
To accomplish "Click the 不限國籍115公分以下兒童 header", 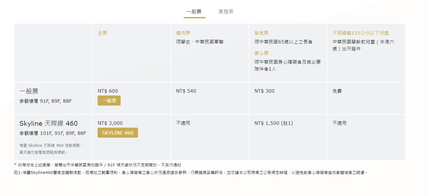I will pos(361,33).
